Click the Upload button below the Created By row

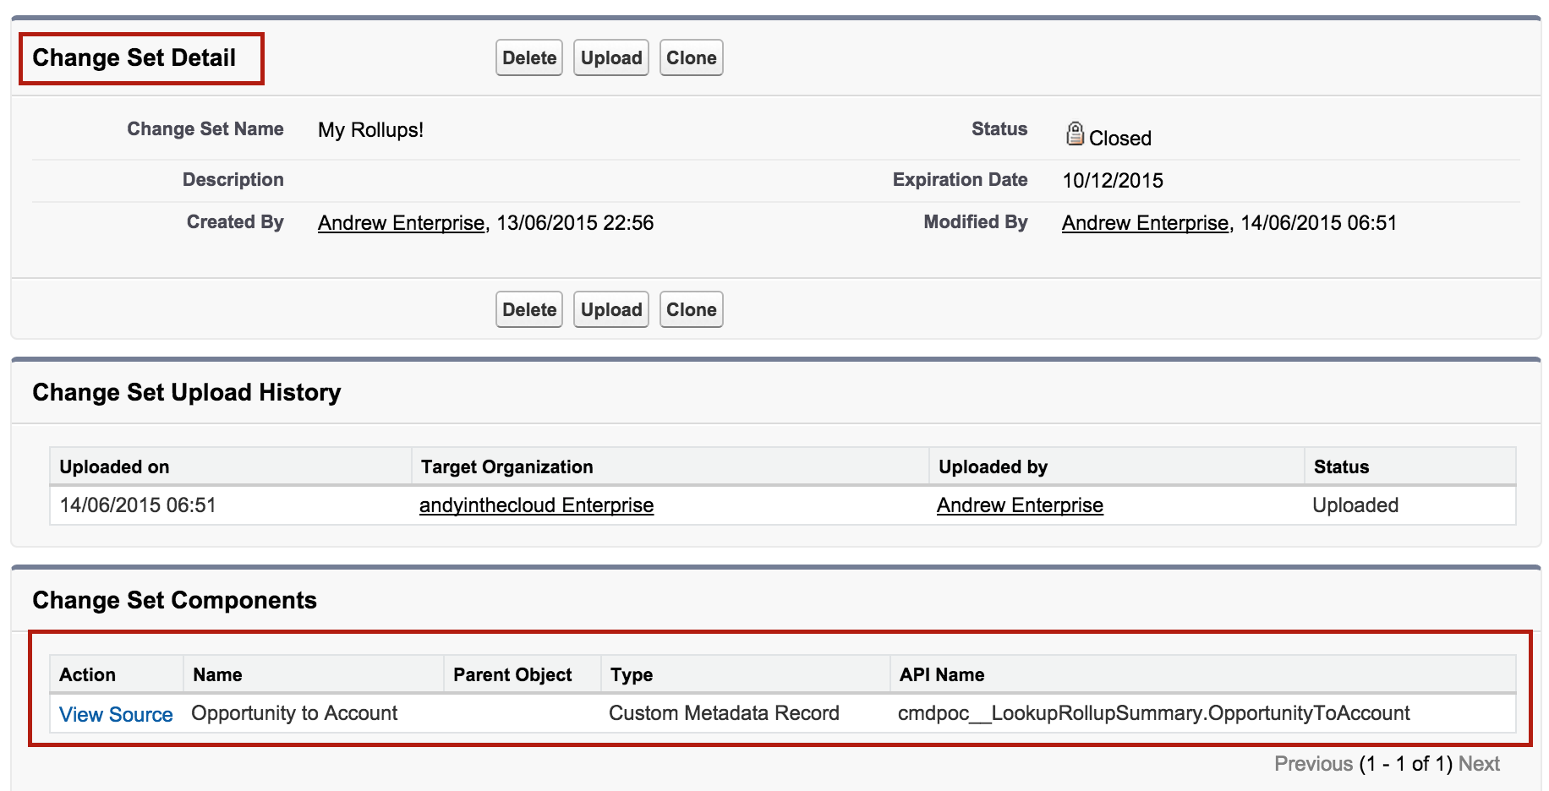[610, 310]
